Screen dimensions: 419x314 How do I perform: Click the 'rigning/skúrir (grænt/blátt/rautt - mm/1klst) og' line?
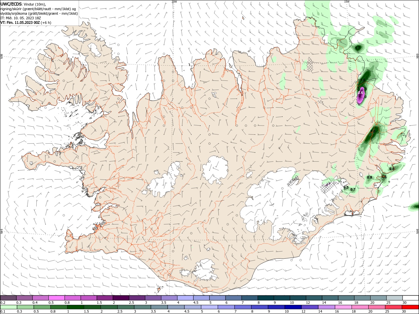pyautogui.click(x=38, y=9)
